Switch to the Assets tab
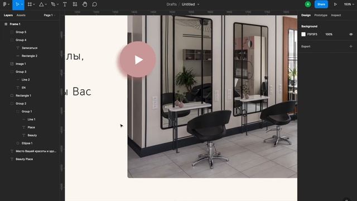 click(x=21, y=15)
